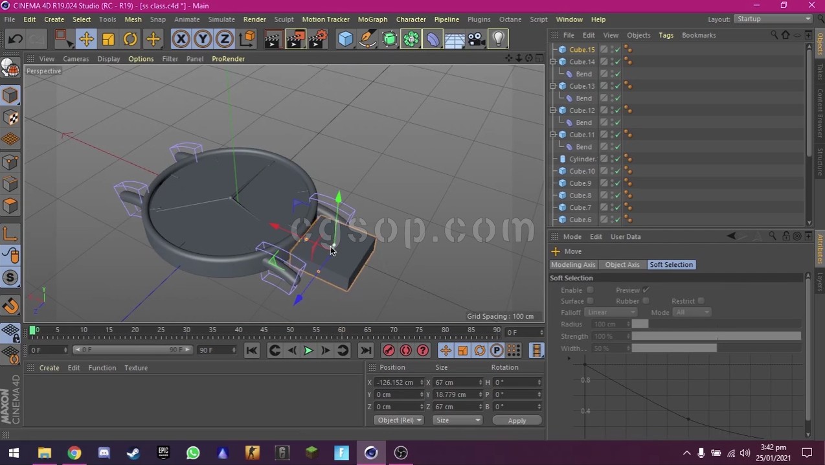Screen dimensions: 825x465
Task: Open viewport ProRender menu
Action: click(x=228, y=59)
